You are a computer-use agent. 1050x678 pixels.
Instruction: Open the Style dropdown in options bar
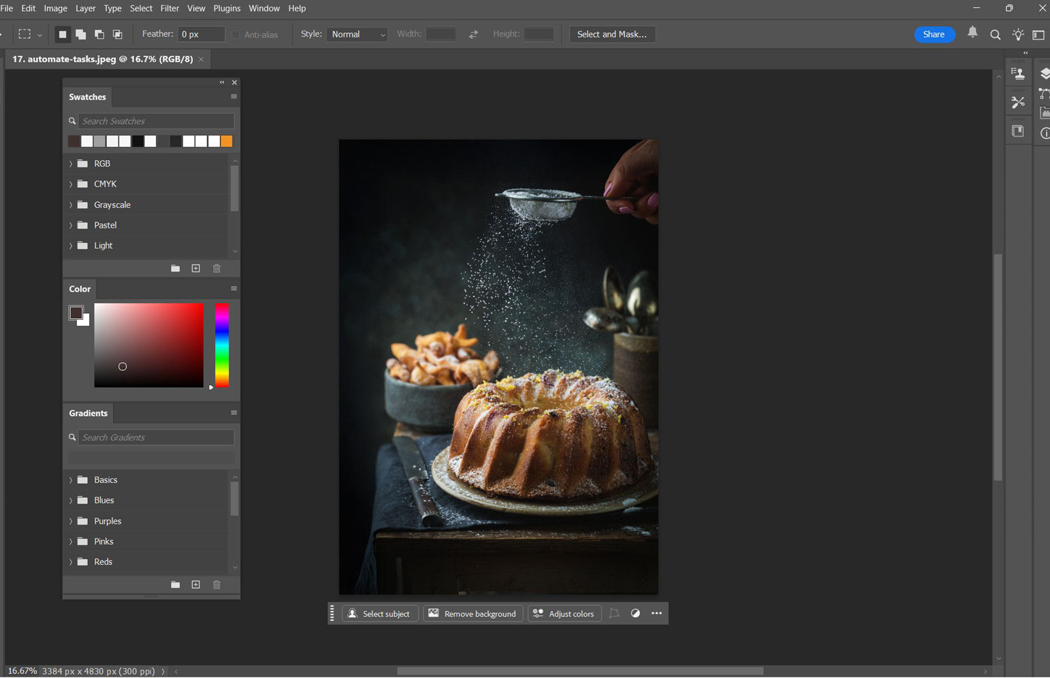(x=356, y=34)
